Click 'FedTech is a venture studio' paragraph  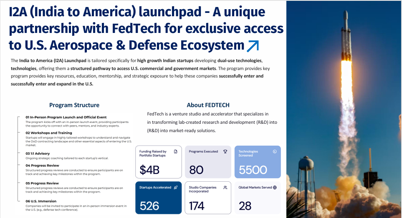[212, 122]
